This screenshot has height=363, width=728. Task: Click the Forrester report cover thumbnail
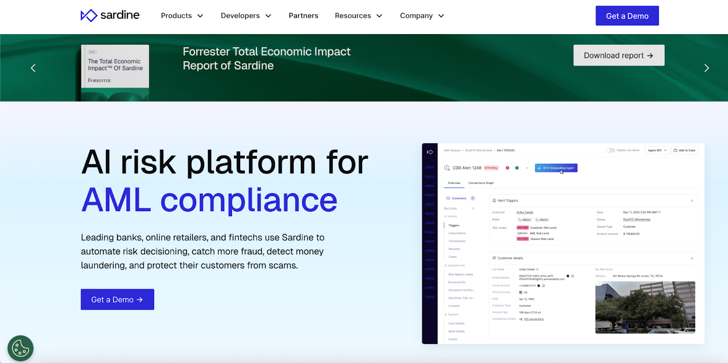click(115, 72)
